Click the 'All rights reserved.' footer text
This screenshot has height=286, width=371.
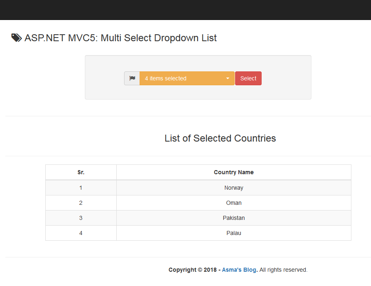(x=283, y=270)
